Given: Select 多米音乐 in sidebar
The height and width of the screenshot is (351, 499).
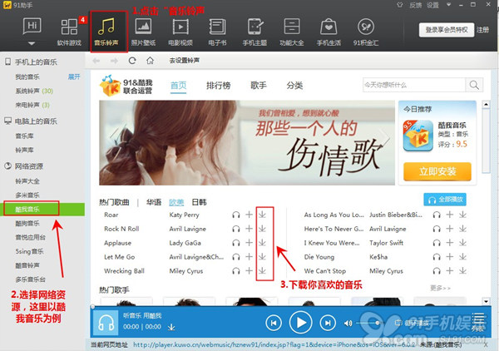Looking at the screenshot, I should (27, 195).
